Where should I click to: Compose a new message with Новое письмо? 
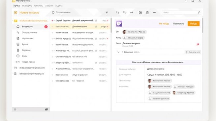tap(26, 13)
